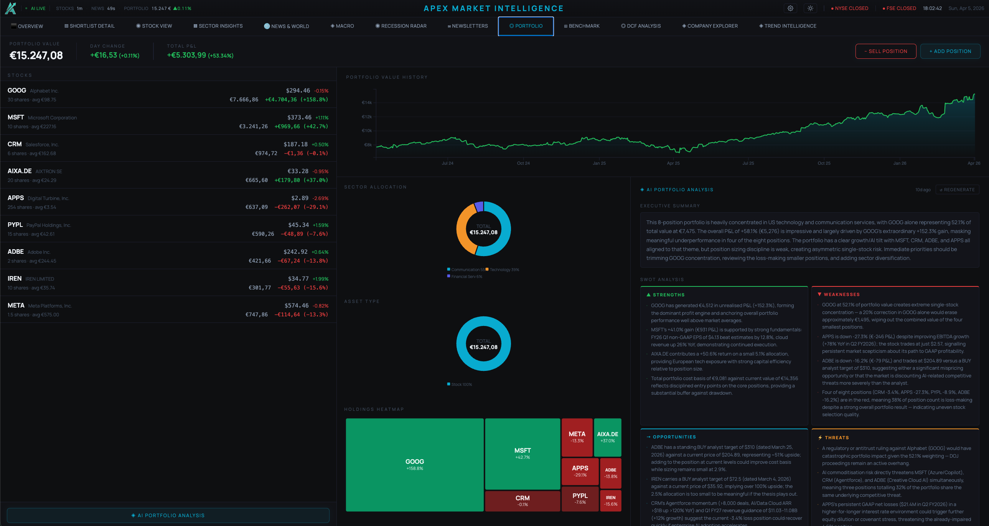Toggle light/dark theme with the sun icon

pyautogui.click(x=810, y=8)
